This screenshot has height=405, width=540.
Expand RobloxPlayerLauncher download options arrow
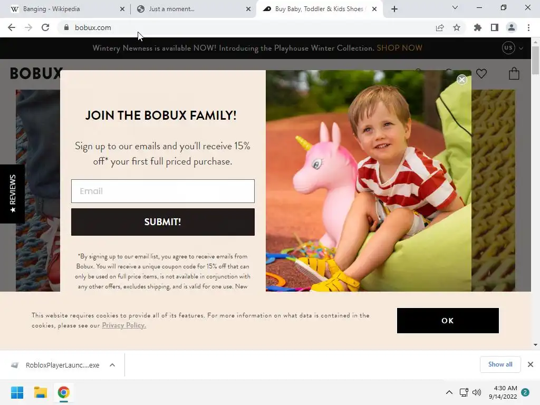(x=112, y=365)
